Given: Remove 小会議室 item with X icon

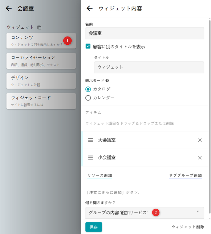Looking at the screenshot, I should pyautogui.click(x=200, y=158).
